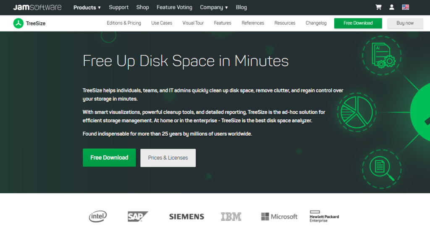Open Editions & Pricing tab
The height and width of the screenshot is (245, 430).
(124, 23)
